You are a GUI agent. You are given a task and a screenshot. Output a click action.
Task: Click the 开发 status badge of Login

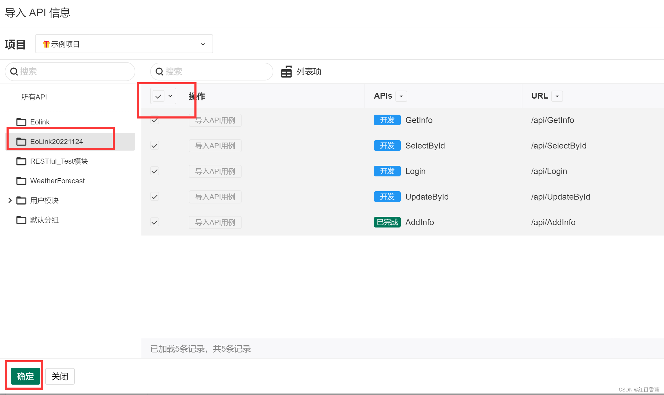(387, 171)
